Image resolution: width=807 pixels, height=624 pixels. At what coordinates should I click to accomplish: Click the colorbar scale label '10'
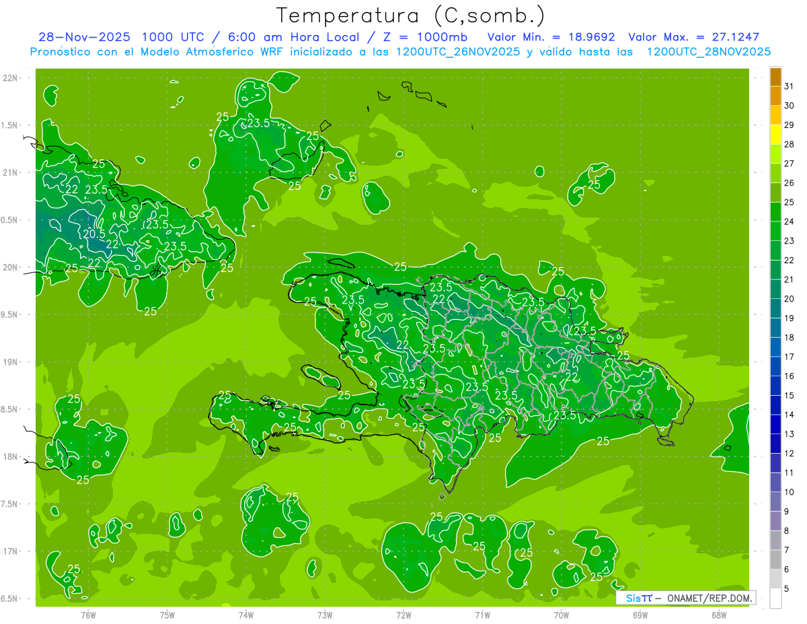789,492
